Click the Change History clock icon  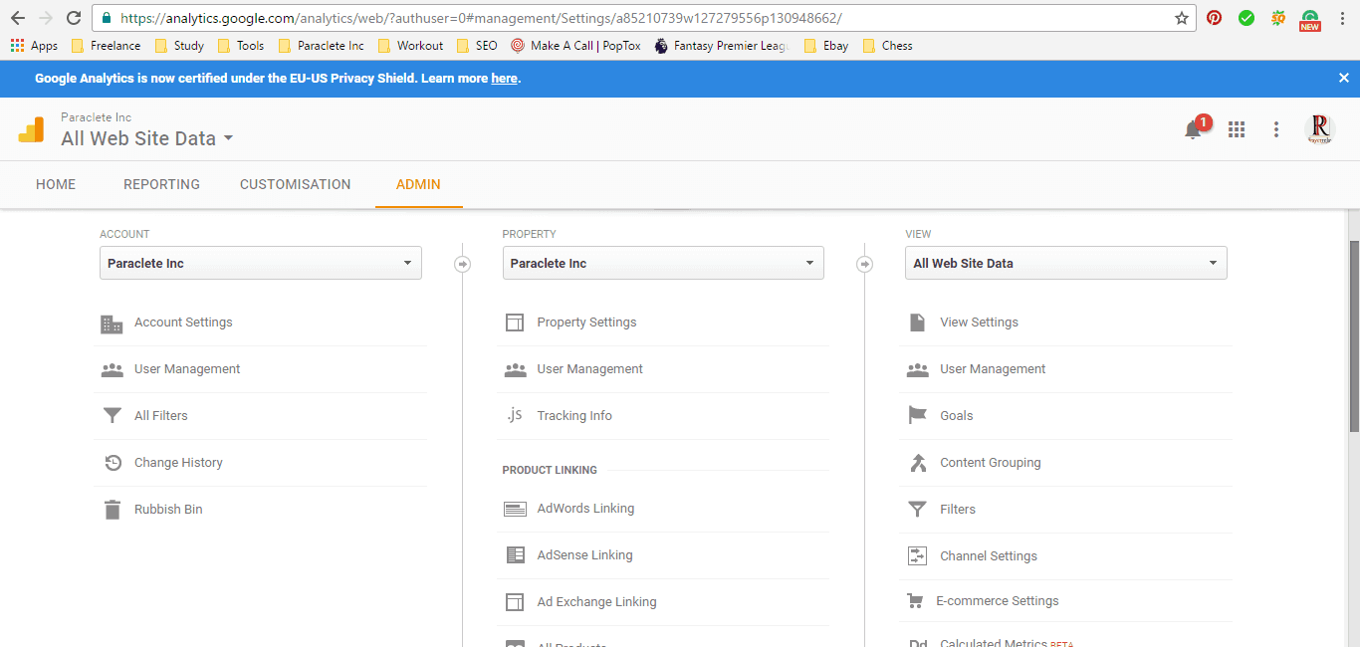[x=113, y=463]
